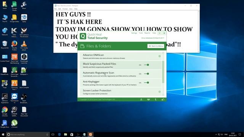Open Task View on taskbar
This screenshot has width=244, height=137.
coord(53,134)
